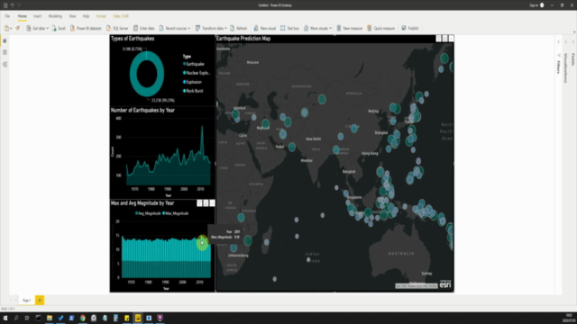The height and width of the screenshot is (324, 577).
Task: Expand More visuals dropdown
Action: tap(331, 28)
